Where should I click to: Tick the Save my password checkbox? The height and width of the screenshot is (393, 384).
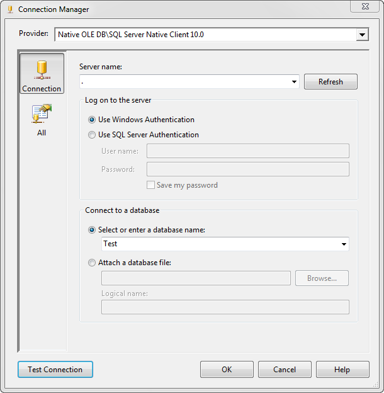150,185
